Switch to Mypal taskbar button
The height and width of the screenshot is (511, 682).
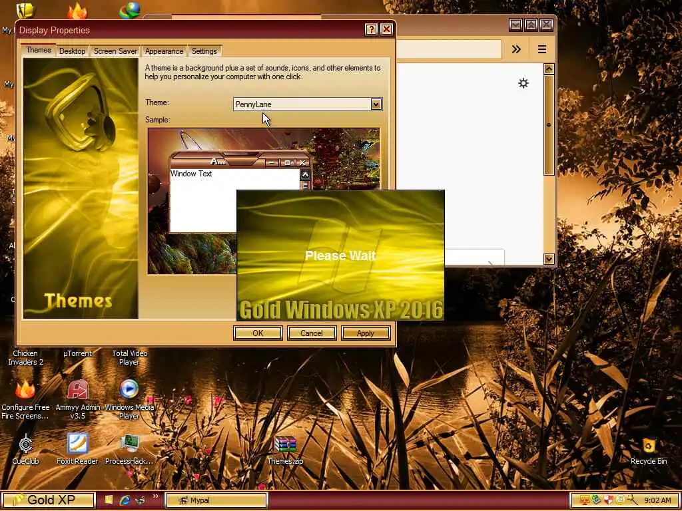216,500
